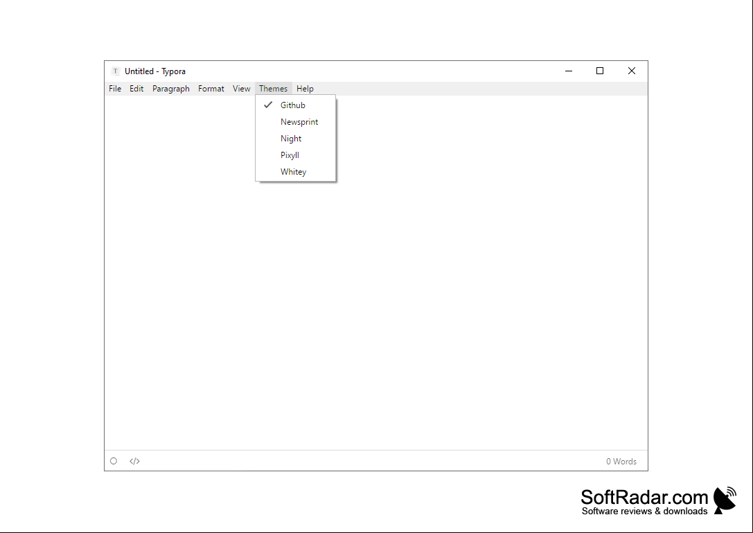Click the Typora app icon in title bar
This screenshot has width=753, height=533.
[115, 71]
